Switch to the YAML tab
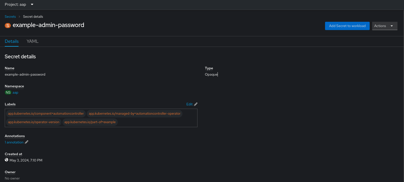 click(x=33, y=41)
